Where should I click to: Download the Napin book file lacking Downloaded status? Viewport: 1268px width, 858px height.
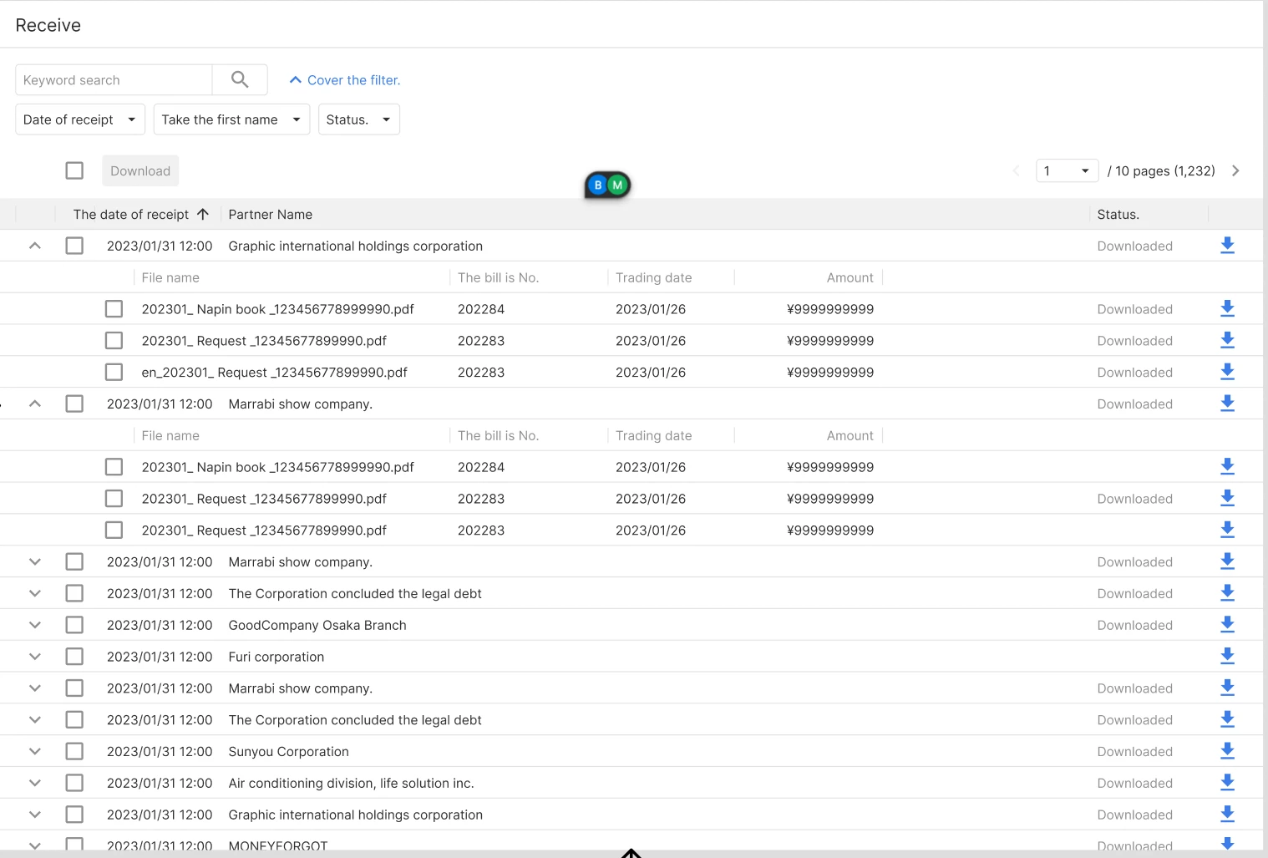coord(1227,466)
